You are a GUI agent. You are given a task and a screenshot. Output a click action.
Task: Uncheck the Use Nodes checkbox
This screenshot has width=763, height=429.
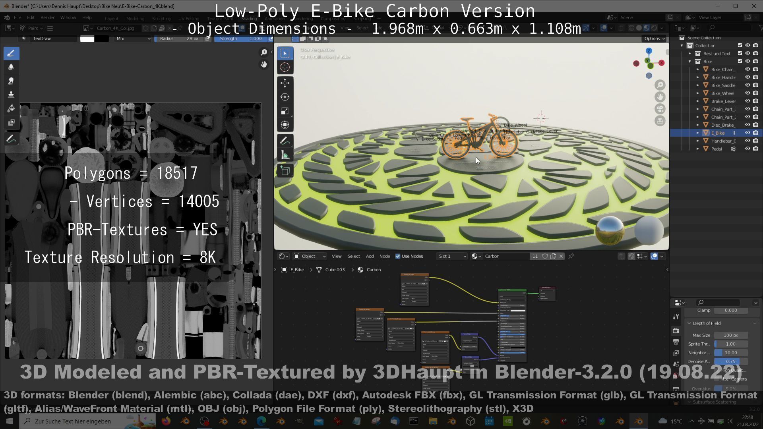398,256
